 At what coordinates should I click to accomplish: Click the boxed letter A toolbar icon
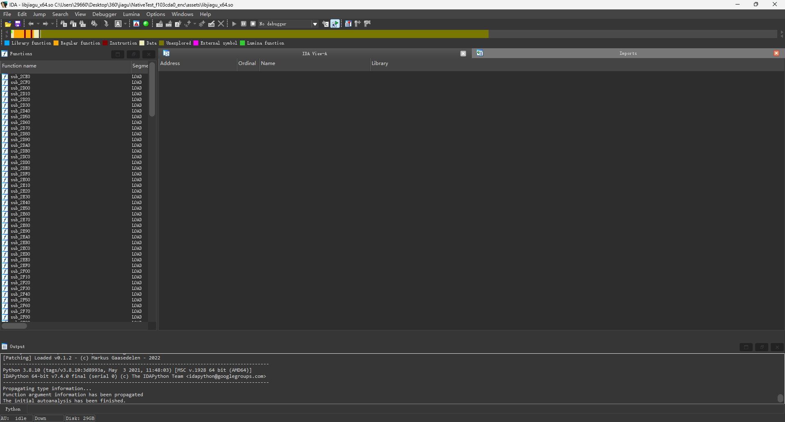click(x=118, y=24)
